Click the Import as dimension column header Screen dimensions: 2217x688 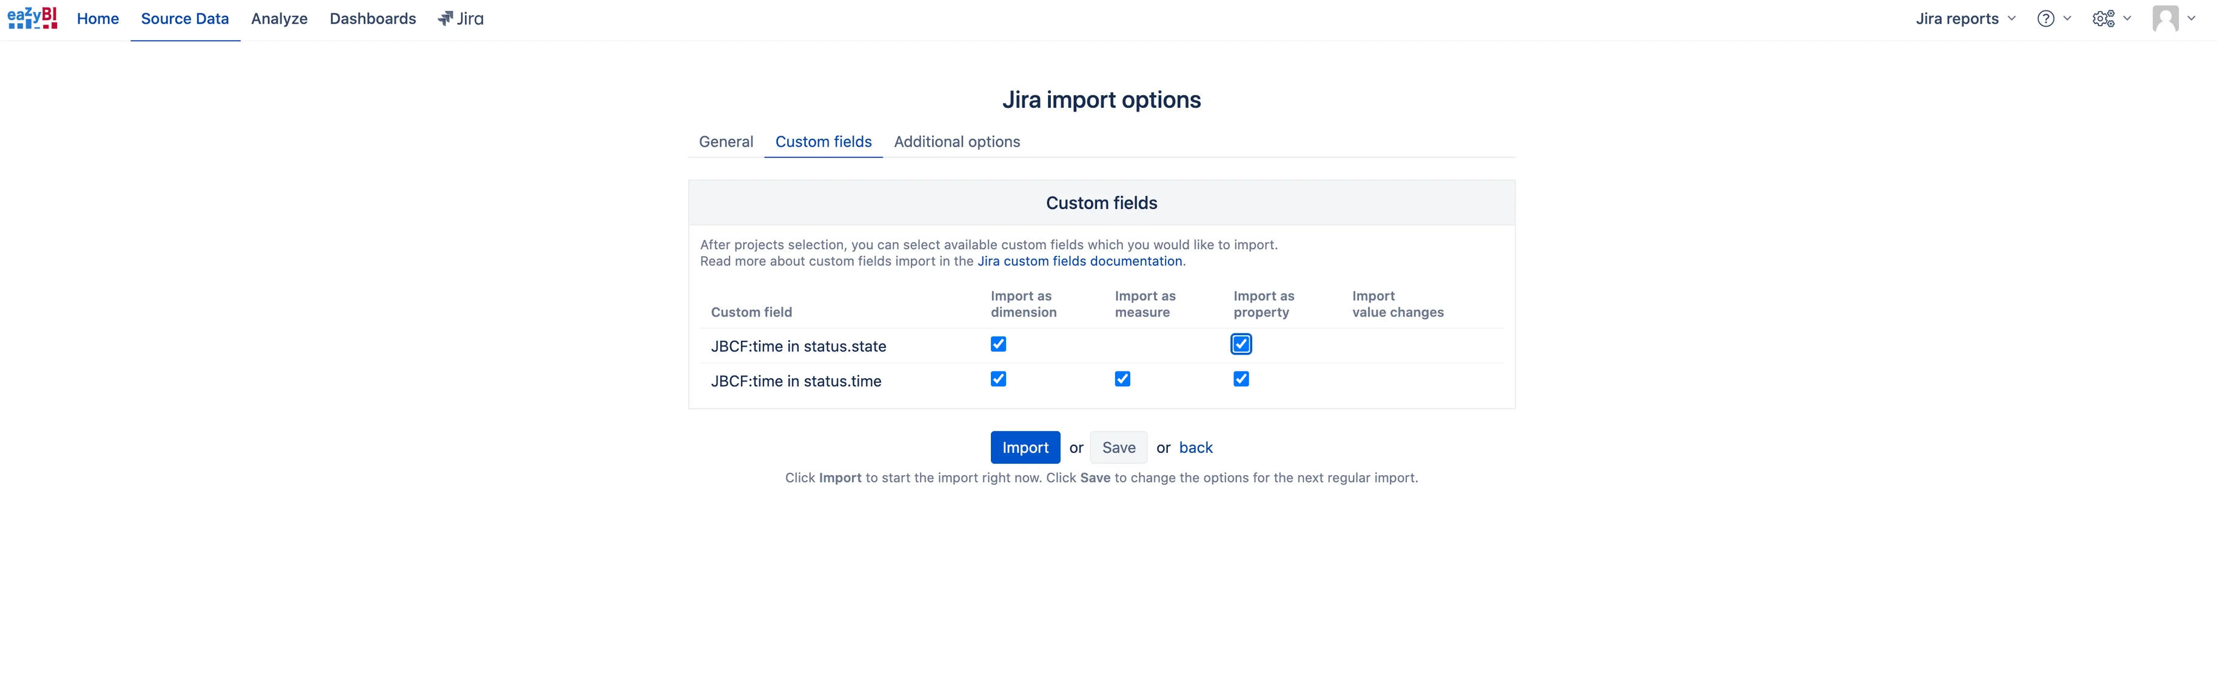(1023, 304)
